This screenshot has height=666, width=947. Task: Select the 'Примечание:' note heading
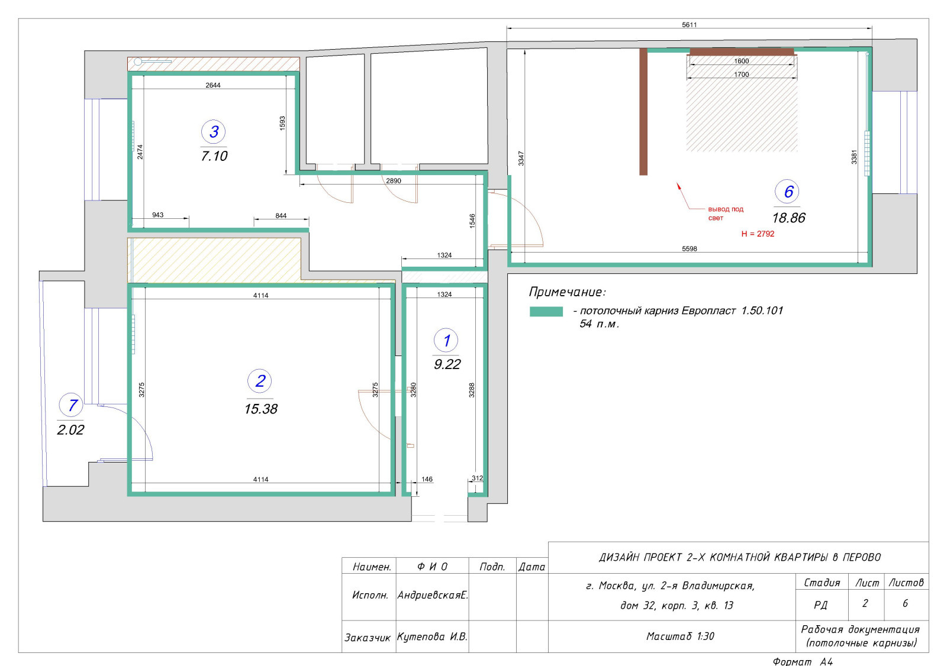coord(567,292)
